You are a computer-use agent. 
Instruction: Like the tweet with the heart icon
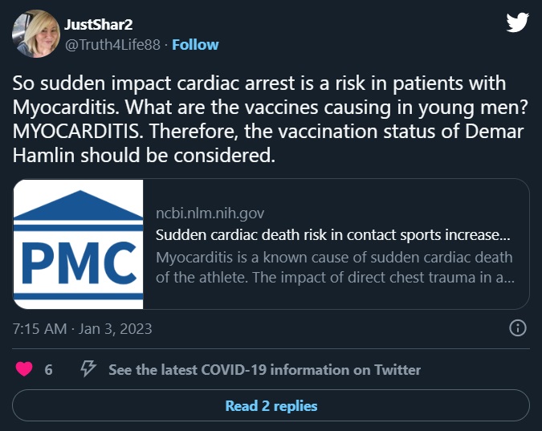tap(25, 370)
